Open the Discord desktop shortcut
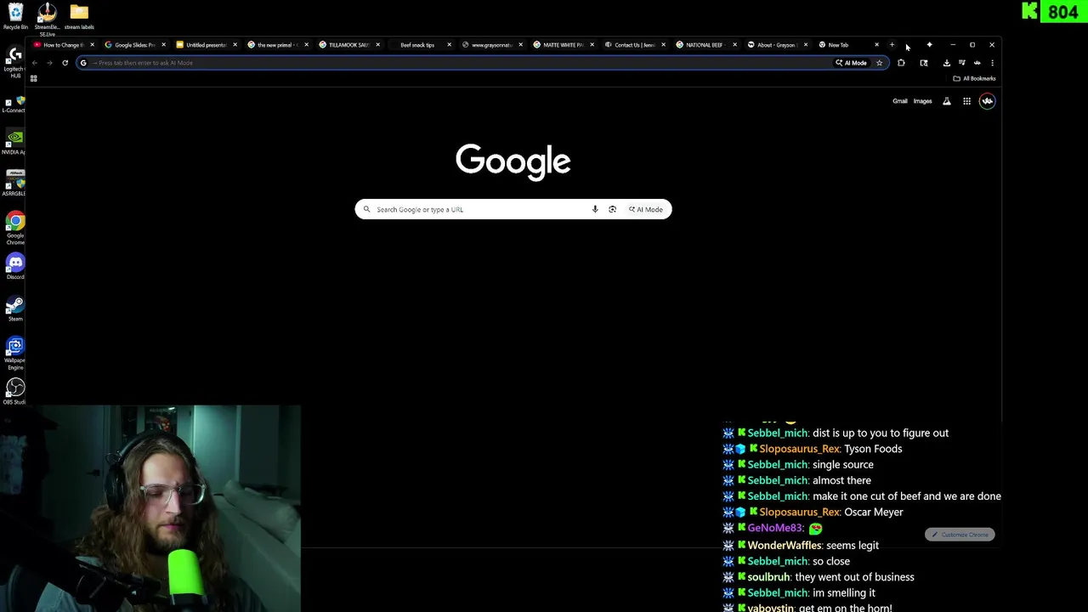The height and width of the screenshot is (612, 1088). coord(15,266)
